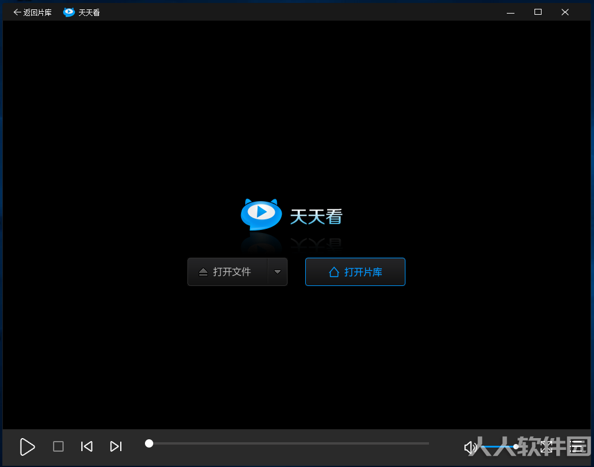Toggle the playlist panel icon

576,446
